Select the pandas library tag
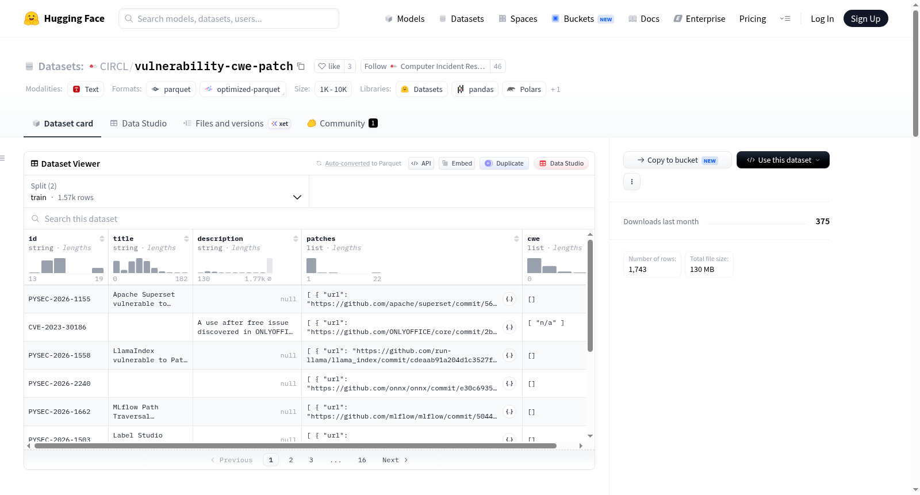Screen dimensions: 920x495 coord(475,89)
